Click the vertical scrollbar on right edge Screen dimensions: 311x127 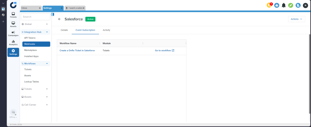coord(310,74)
